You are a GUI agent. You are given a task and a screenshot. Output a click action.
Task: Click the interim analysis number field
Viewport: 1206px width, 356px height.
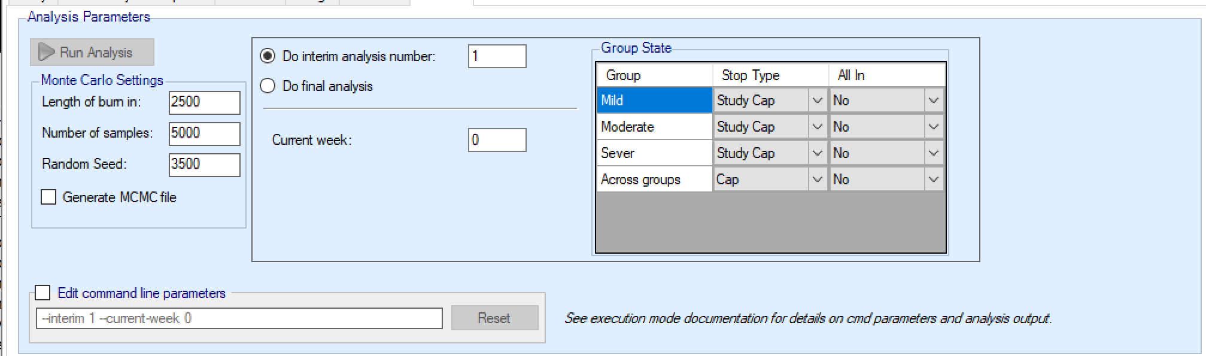pyautogui.click(x=497, y=57)
